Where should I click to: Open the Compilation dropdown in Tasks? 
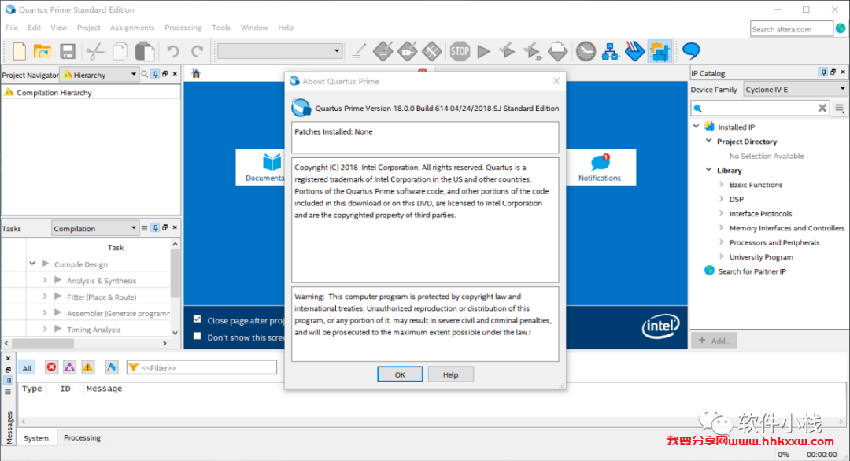[x=95, y=228]
